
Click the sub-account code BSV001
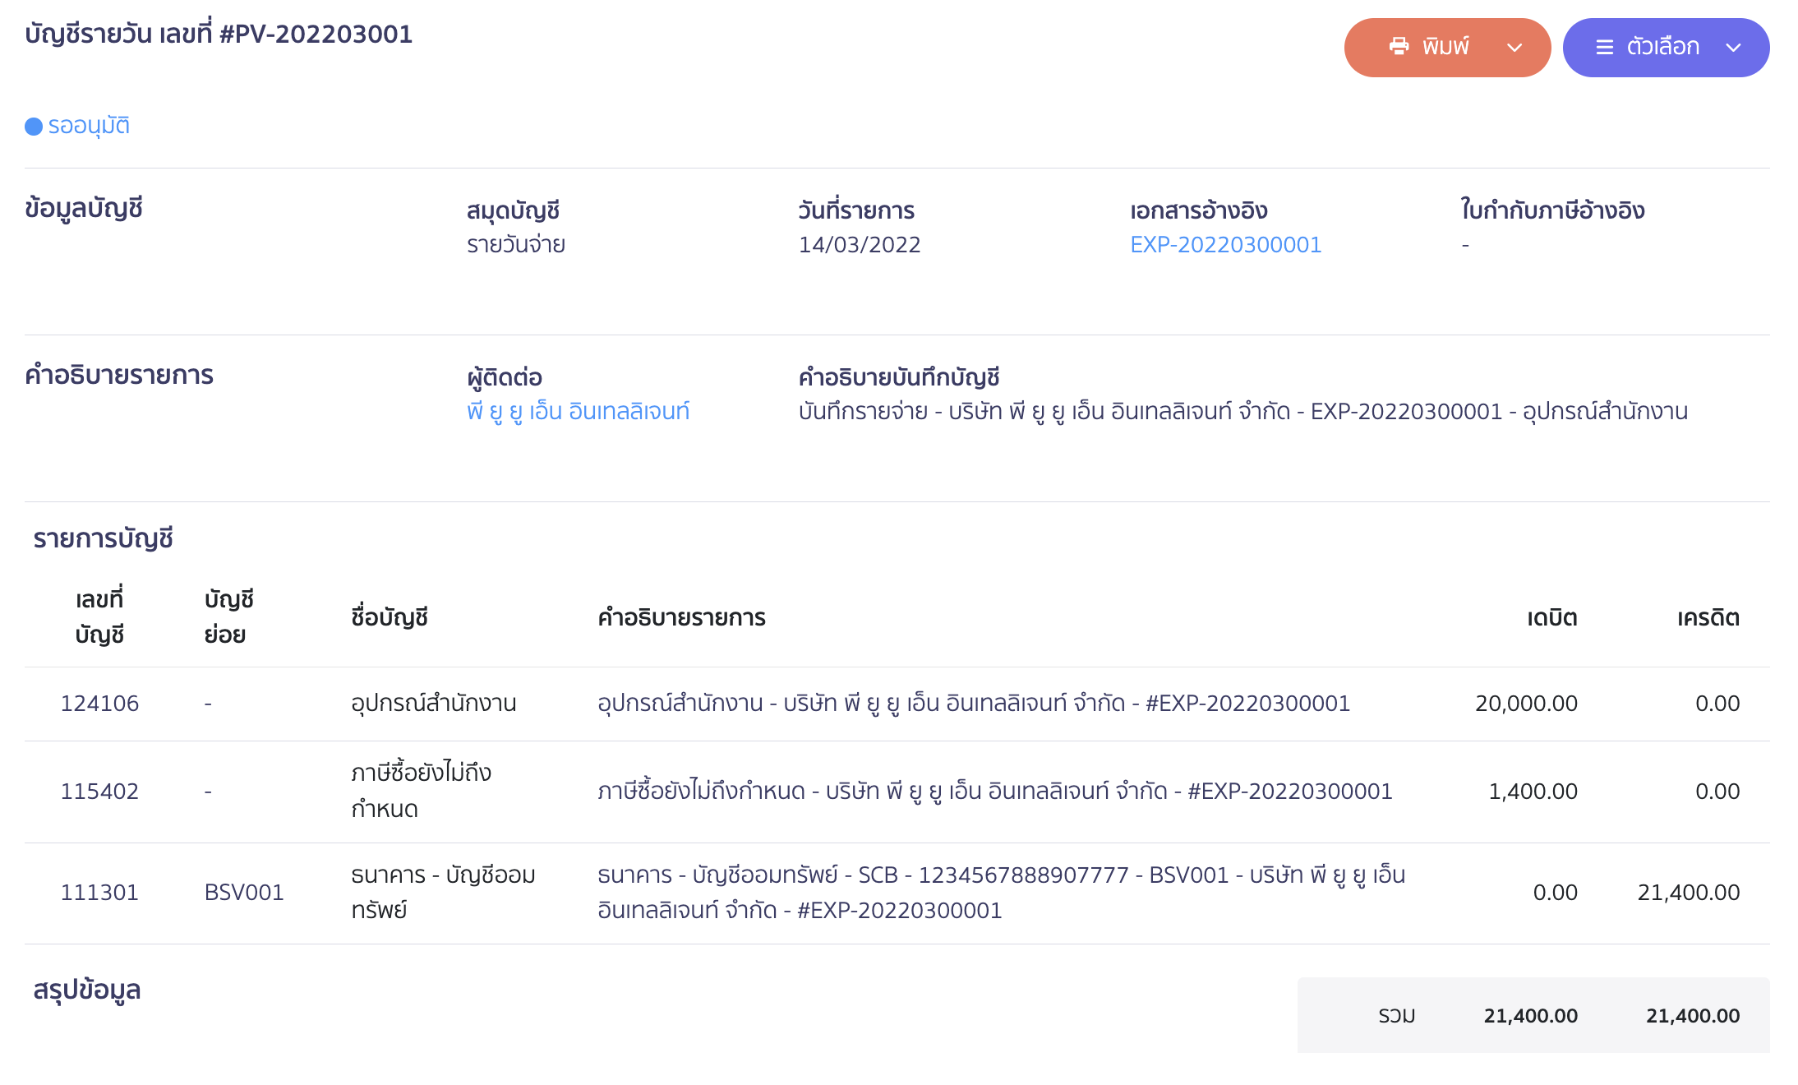[x=244, y=891]
